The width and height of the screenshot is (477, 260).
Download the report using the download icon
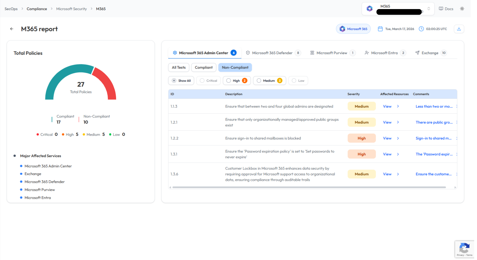pyautogui.click(x=459, y=29)
